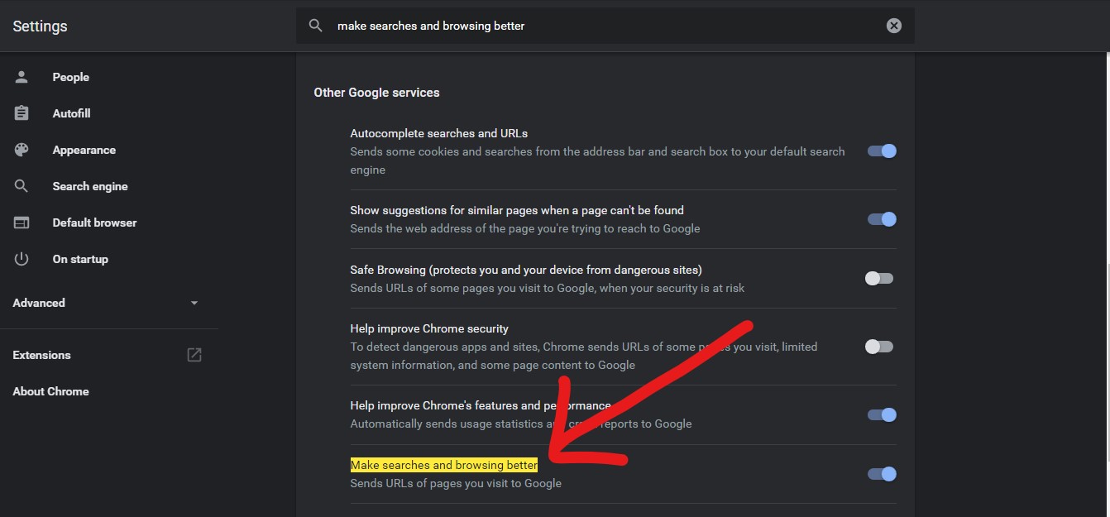Viewport: 1110px width, 517px height.
Task: Turn off suggestions for similar pages toggle
Action: (x=882, y=219)
